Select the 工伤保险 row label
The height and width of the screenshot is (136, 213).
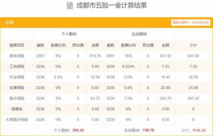click(17, 66)
